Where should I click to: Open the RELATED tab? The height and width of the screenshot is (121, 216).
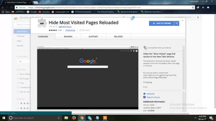118,37
